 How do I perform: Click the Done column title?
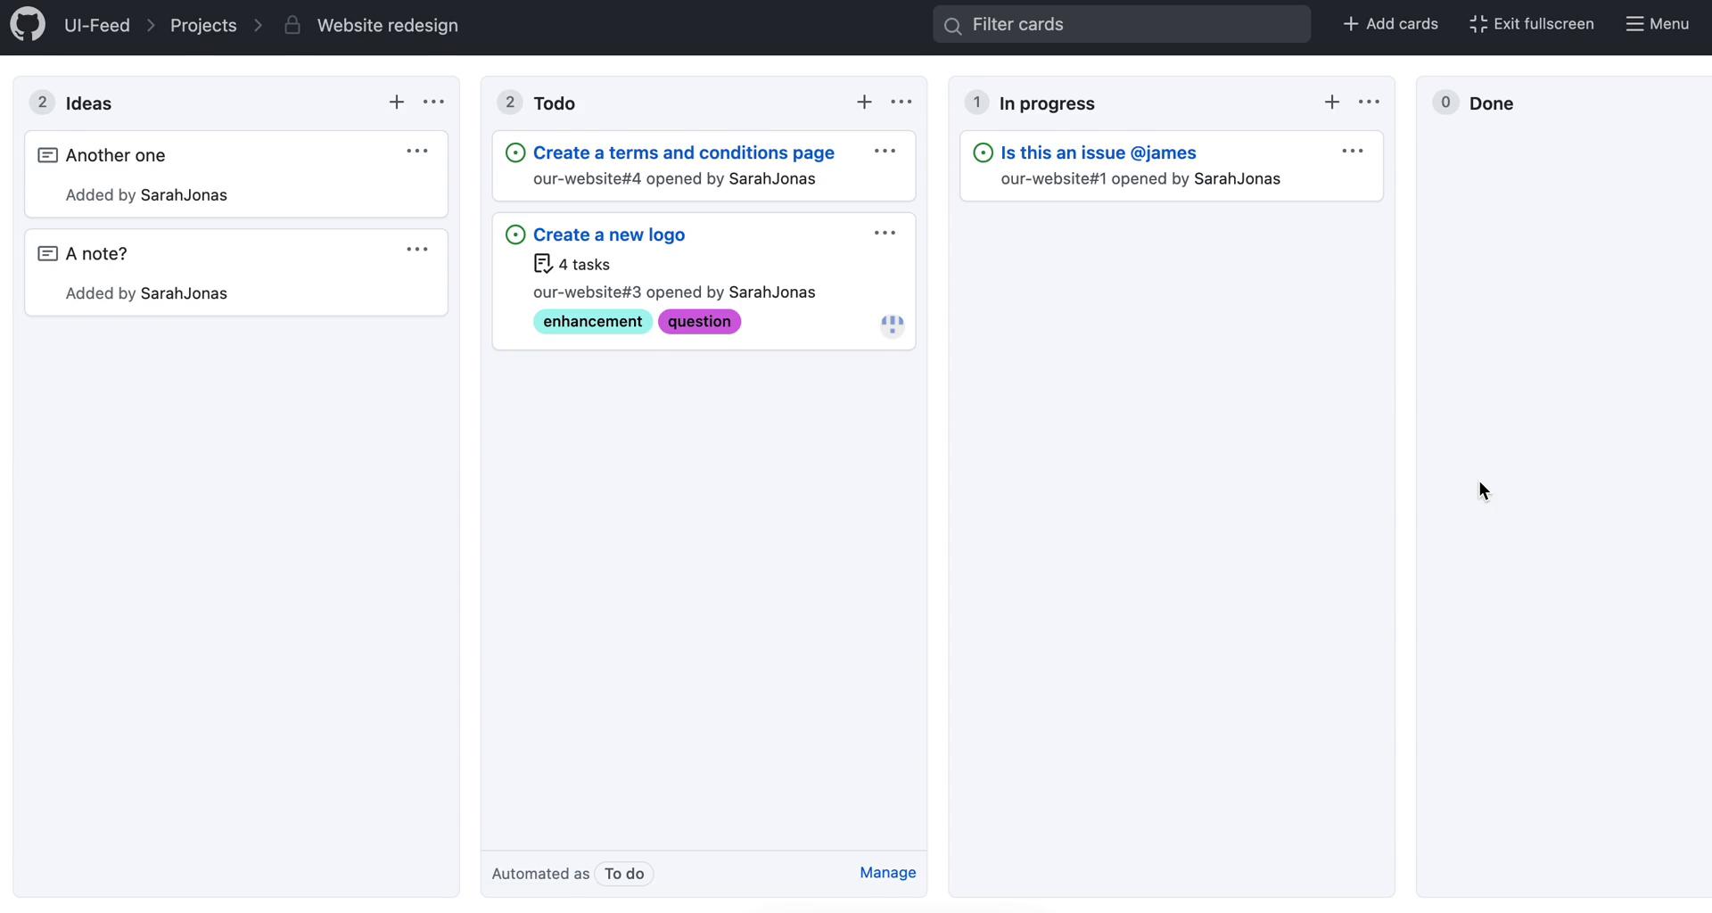coord(1491,103)
